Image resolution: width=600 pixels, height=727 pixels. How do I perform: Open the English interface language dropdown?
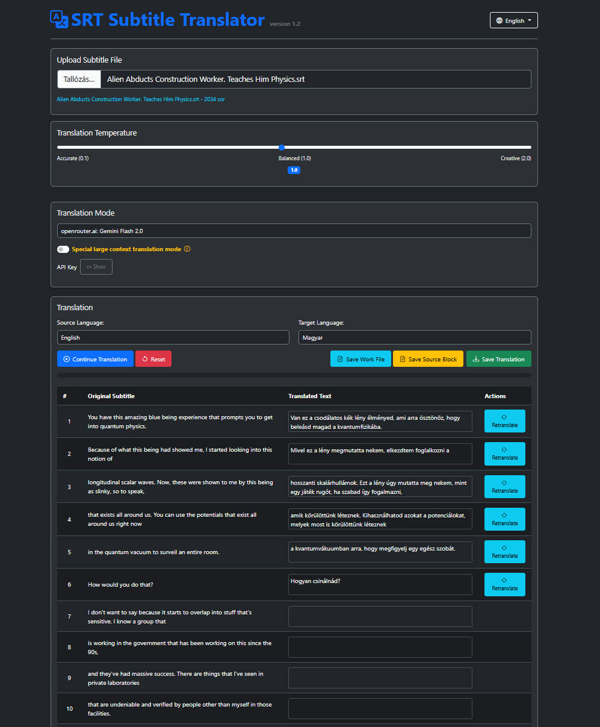[513, 20]
